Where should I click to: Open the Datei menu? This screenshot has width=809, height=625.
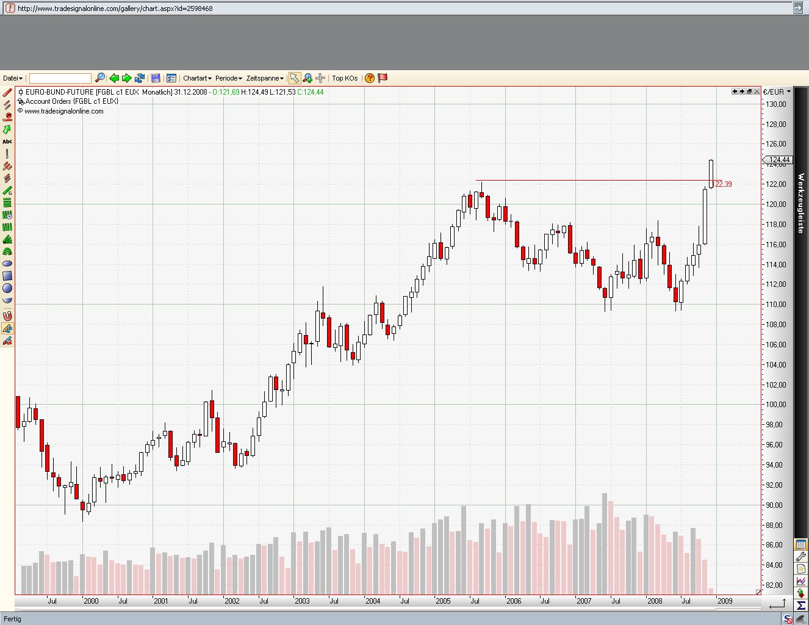click(12, 78)
